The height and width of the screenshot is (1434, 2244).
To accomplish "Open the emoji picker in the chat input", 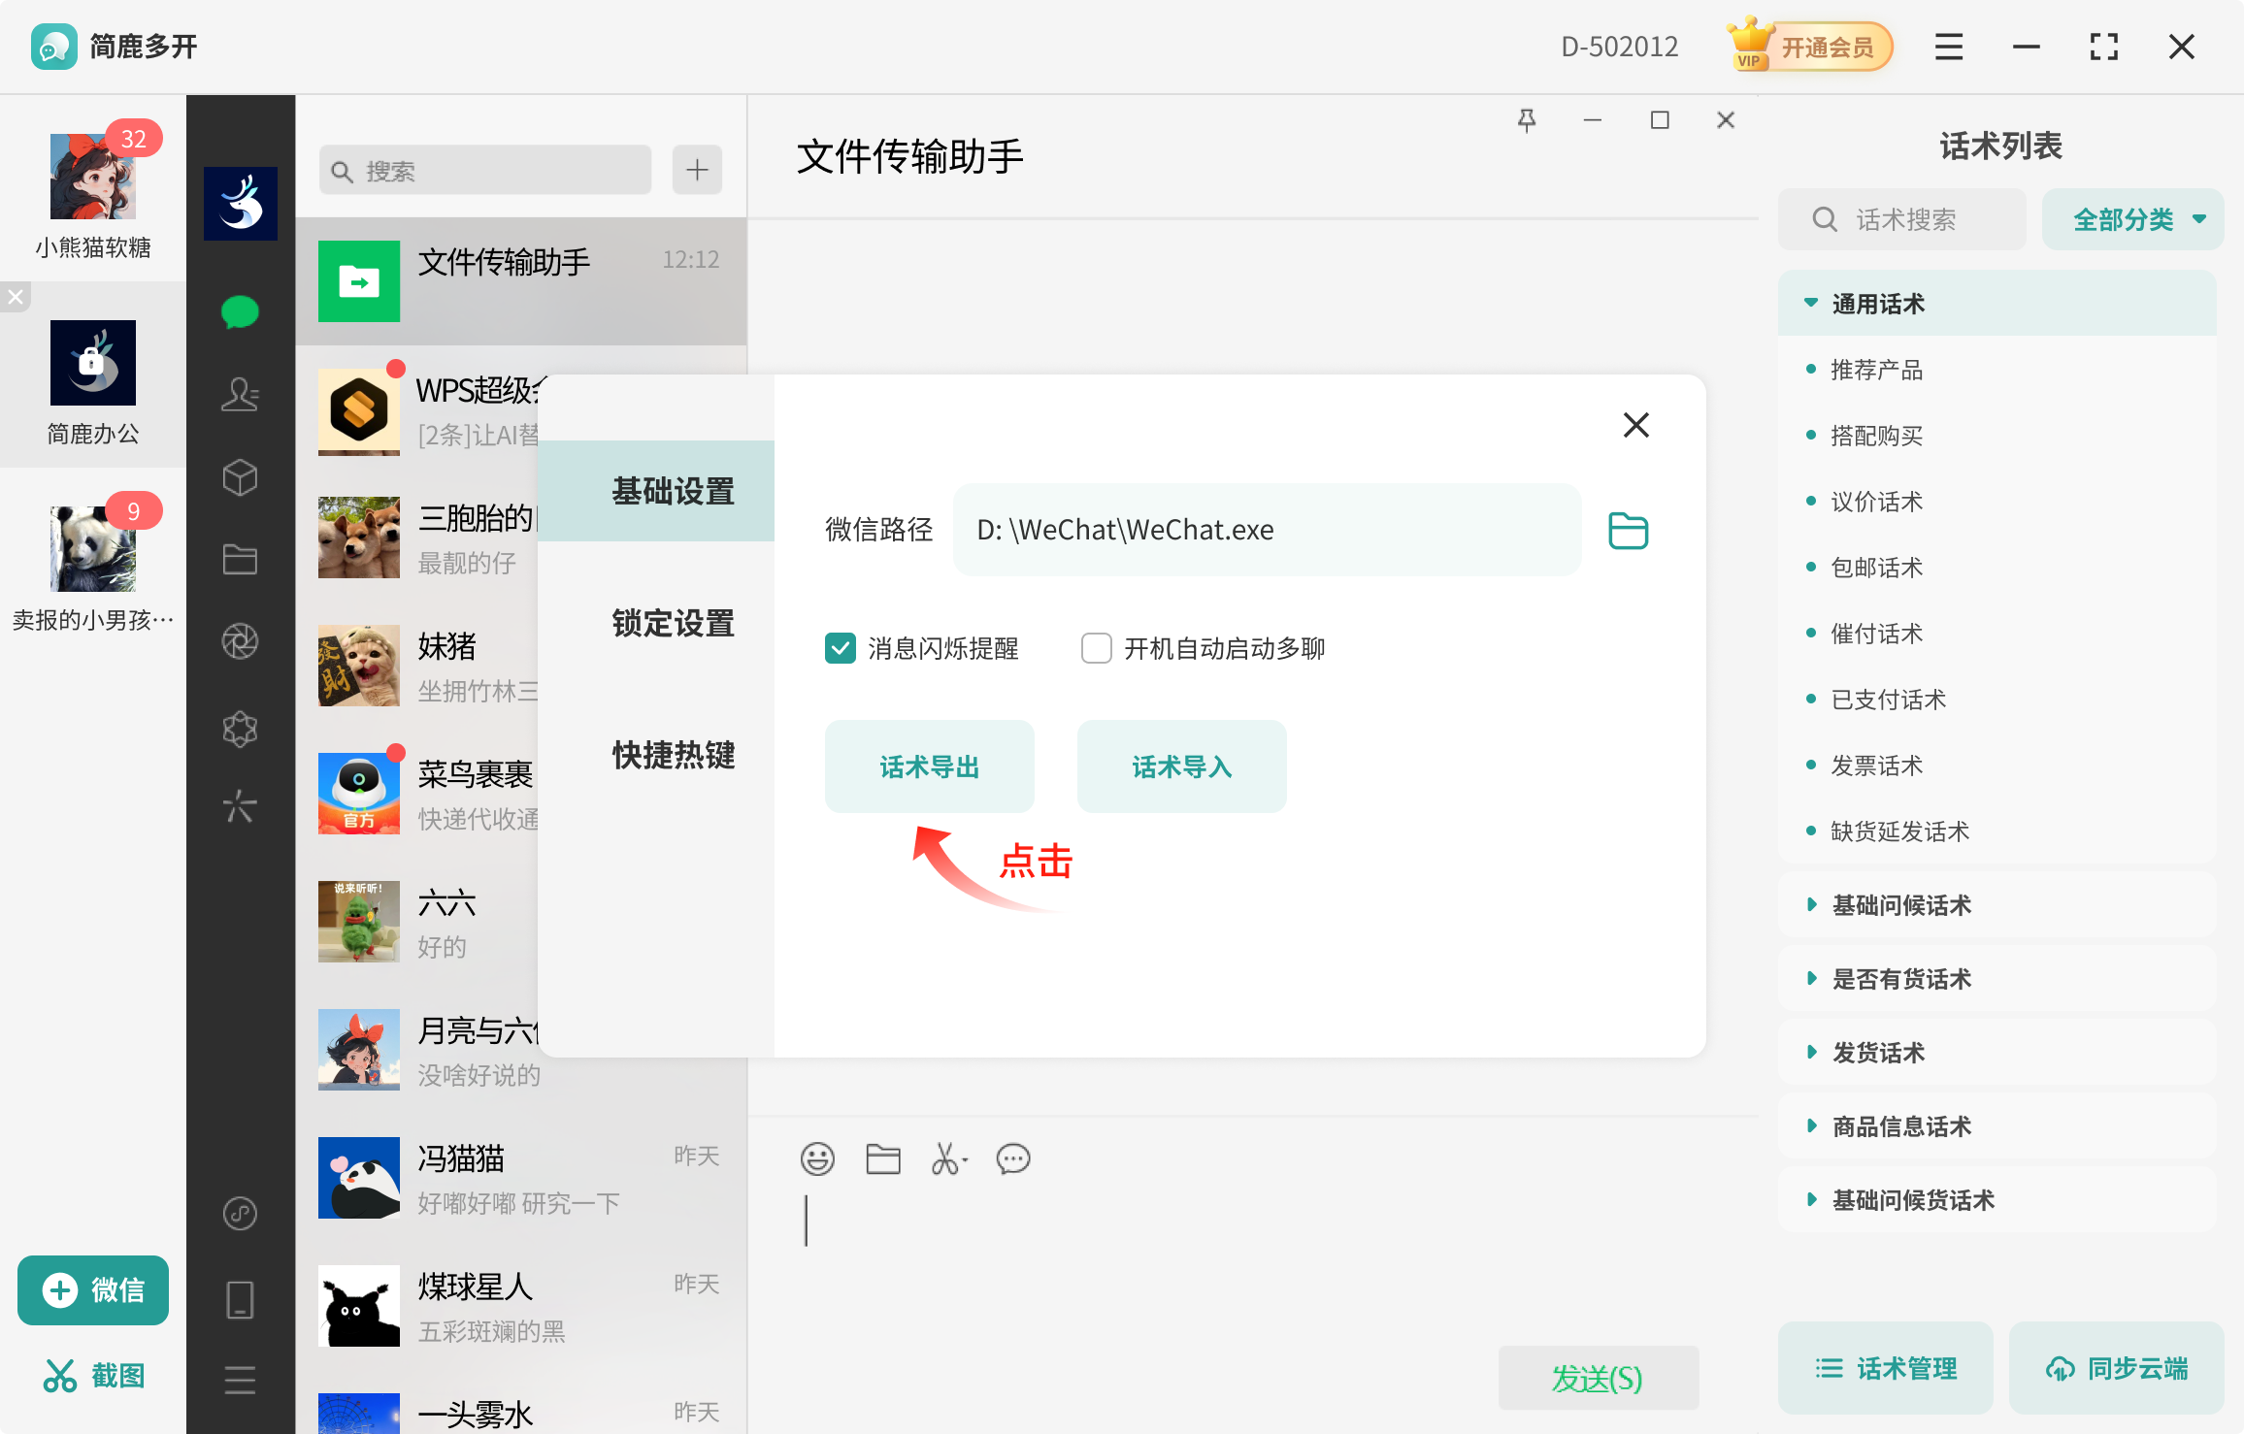I will tap(817, 1158).
